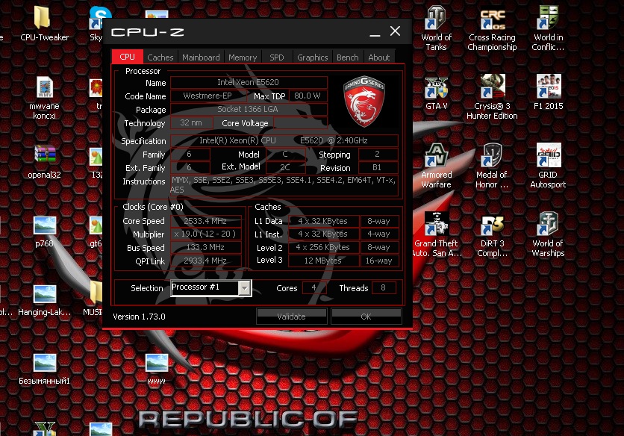Open the DiRT 3 Complete shortcut
Viewport: 624px width, 436px height.
tap(492, 225)
